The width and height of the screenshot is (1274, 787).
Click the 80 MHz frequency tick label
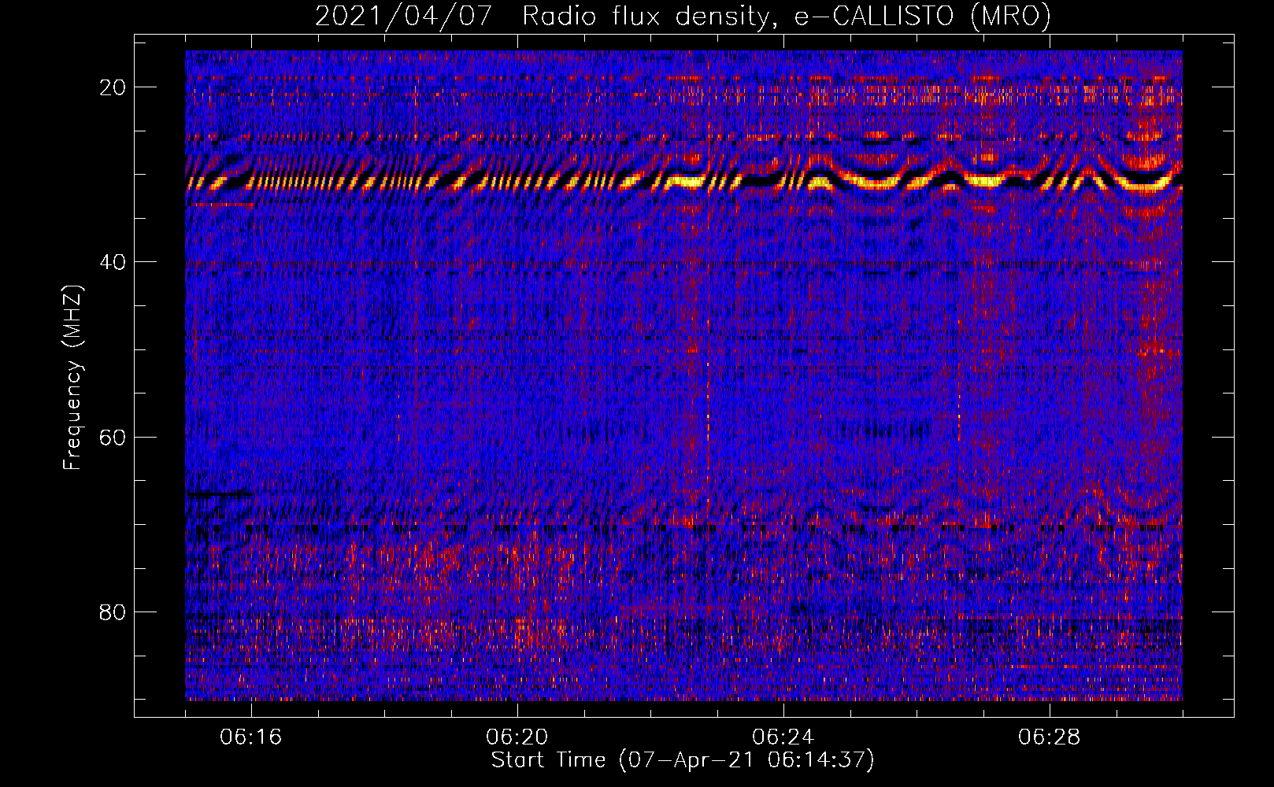point(113,611)
